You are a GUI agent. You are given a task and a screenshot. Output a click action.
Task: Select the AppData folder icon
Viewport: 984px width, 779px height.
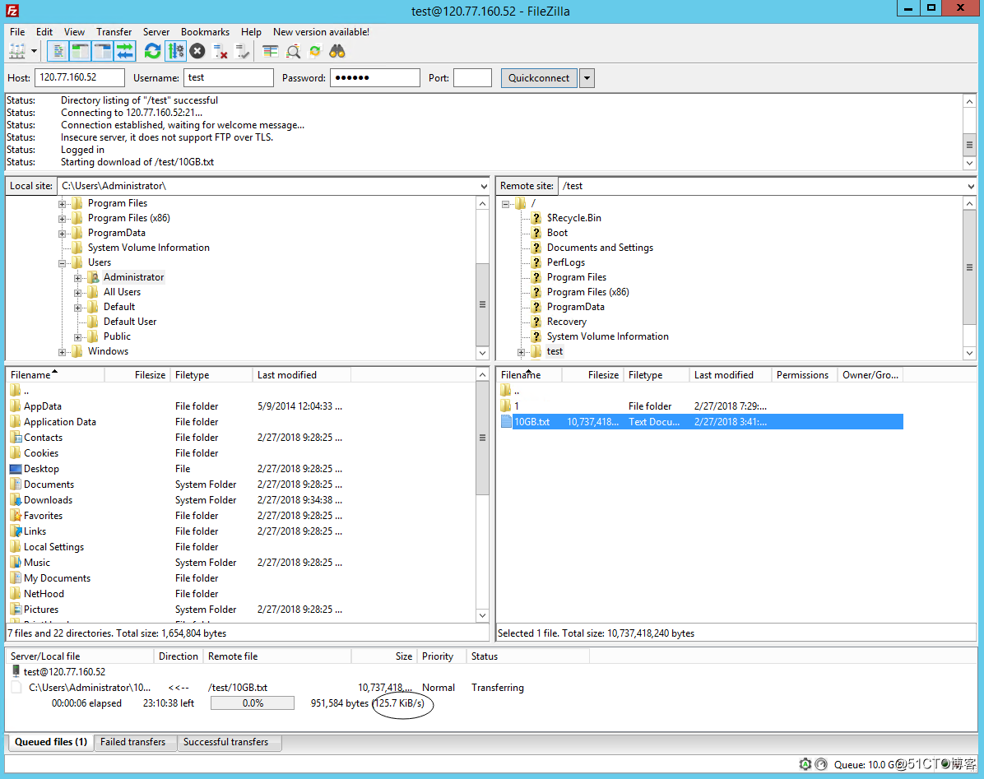coord(16,406)
